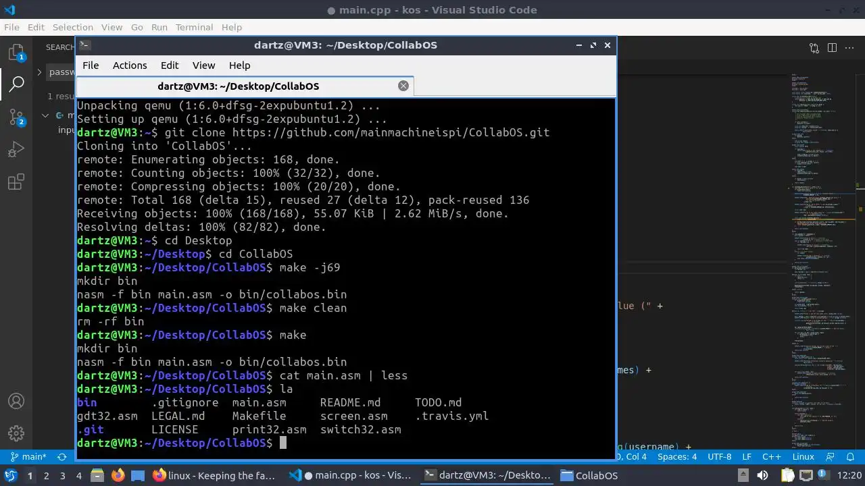Open Source Control view in VS Code
Viewport: 865px width, 486px height.
click(16, 117)
